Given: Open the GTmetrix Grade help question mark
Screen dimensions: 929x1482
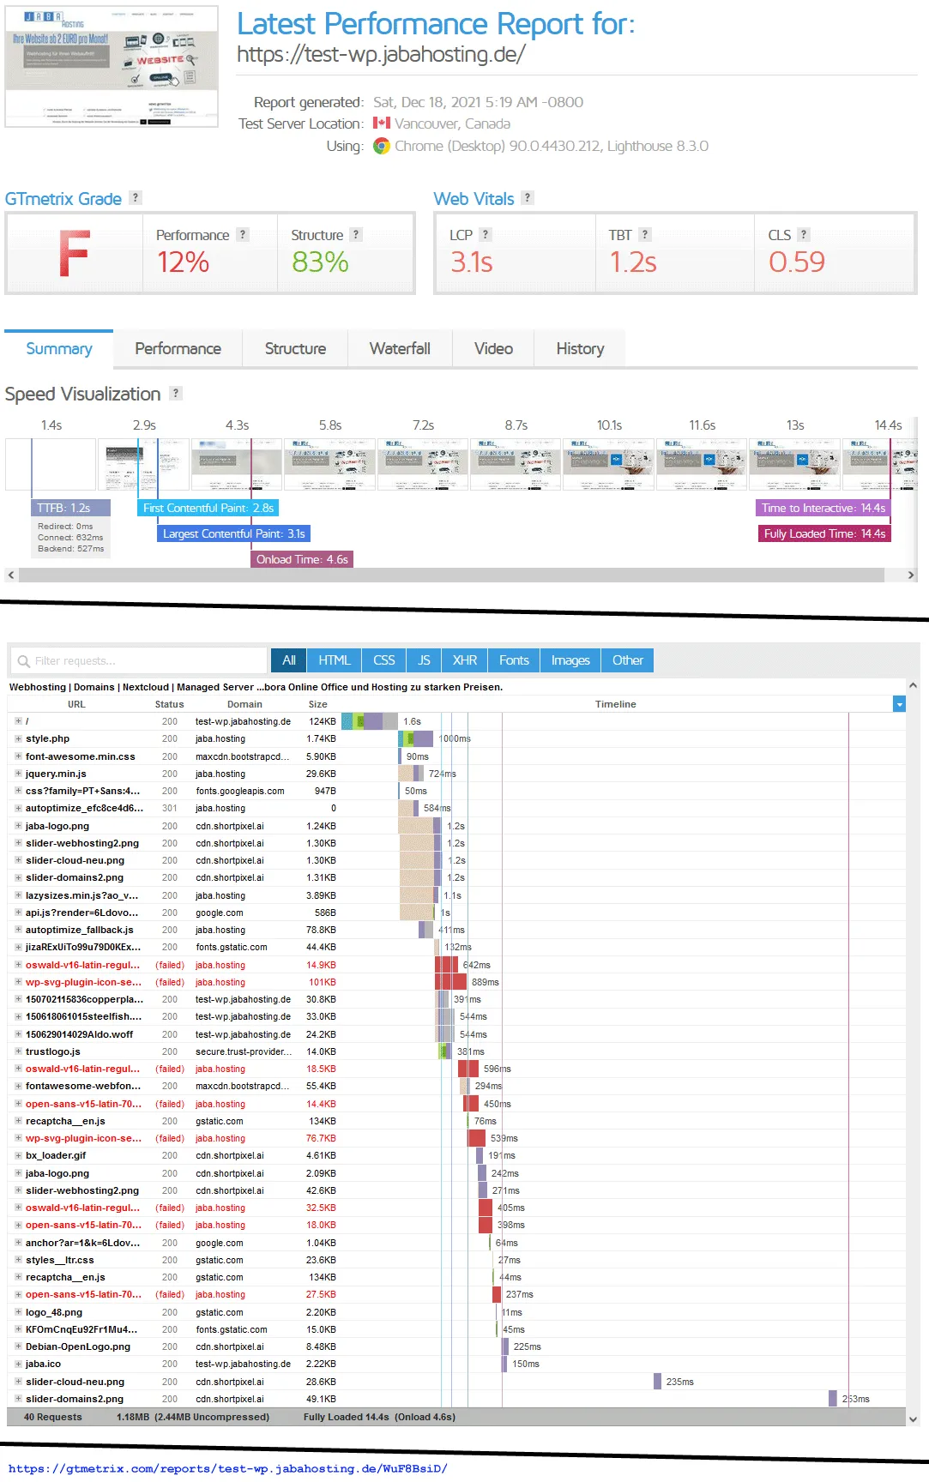Looking at the screenshot, I should coord(135,198).
